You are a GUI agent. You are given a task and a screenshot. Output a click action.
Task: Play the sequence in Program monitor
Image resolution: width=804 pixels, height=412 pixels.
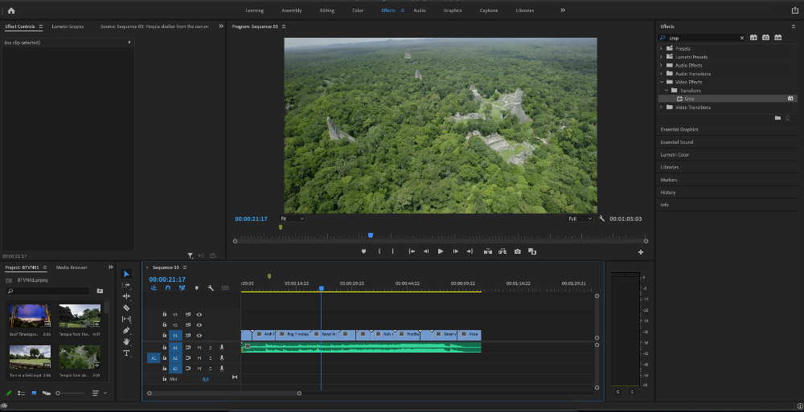click(x=441, y=251)
